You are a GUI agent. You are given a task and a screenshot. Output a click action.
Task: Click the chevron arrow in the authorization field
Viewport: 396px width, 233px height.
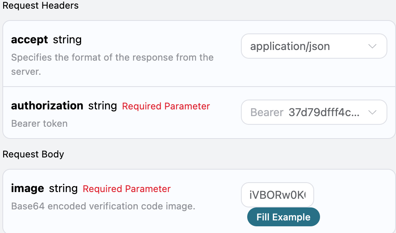(x=372, y=113)
